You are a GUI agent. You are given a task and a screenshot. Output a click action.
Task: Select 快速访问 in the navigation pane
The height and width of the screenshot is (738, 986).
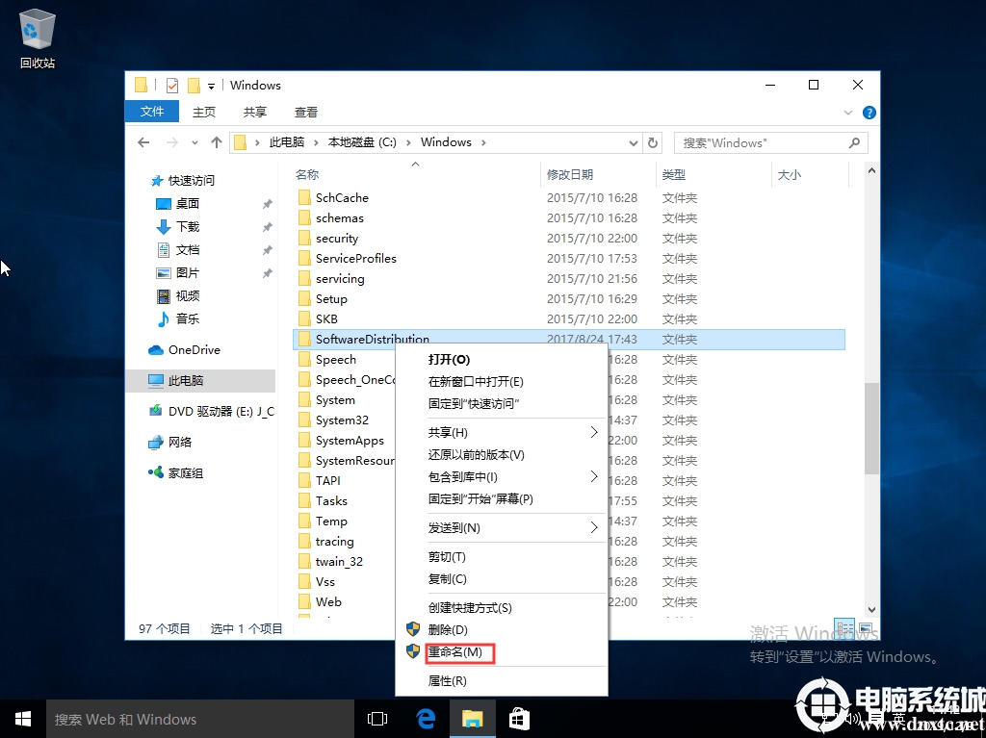tap(192, 181)
